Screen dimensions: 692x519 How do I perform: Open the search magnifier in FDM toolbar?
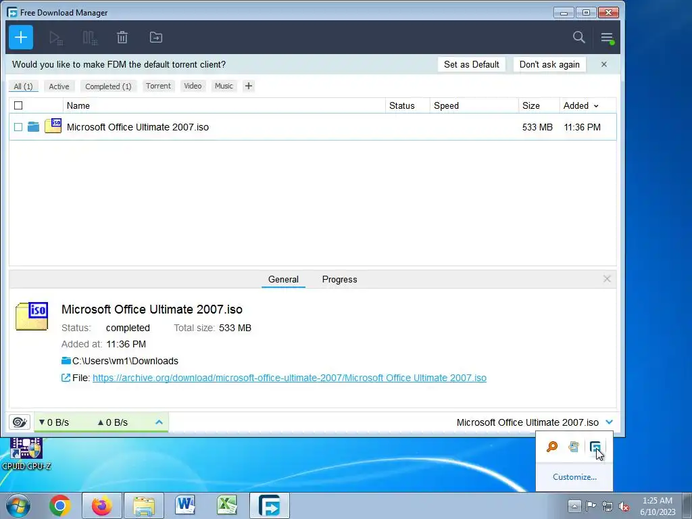(x=578, y=37)
